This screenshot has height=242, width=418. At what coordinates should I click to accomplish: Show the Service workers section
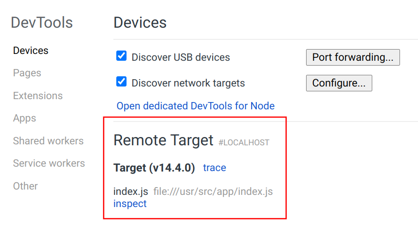(x=49, y=163)
